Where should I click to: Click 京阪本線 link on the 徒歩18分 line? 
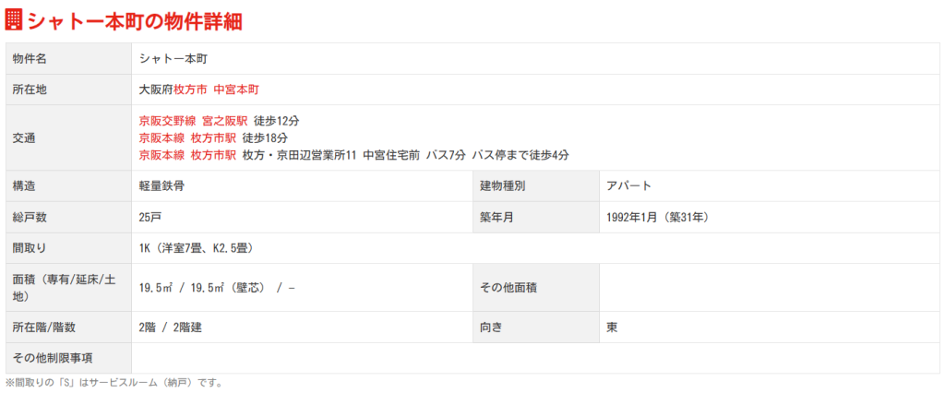[x=161, y=137]
